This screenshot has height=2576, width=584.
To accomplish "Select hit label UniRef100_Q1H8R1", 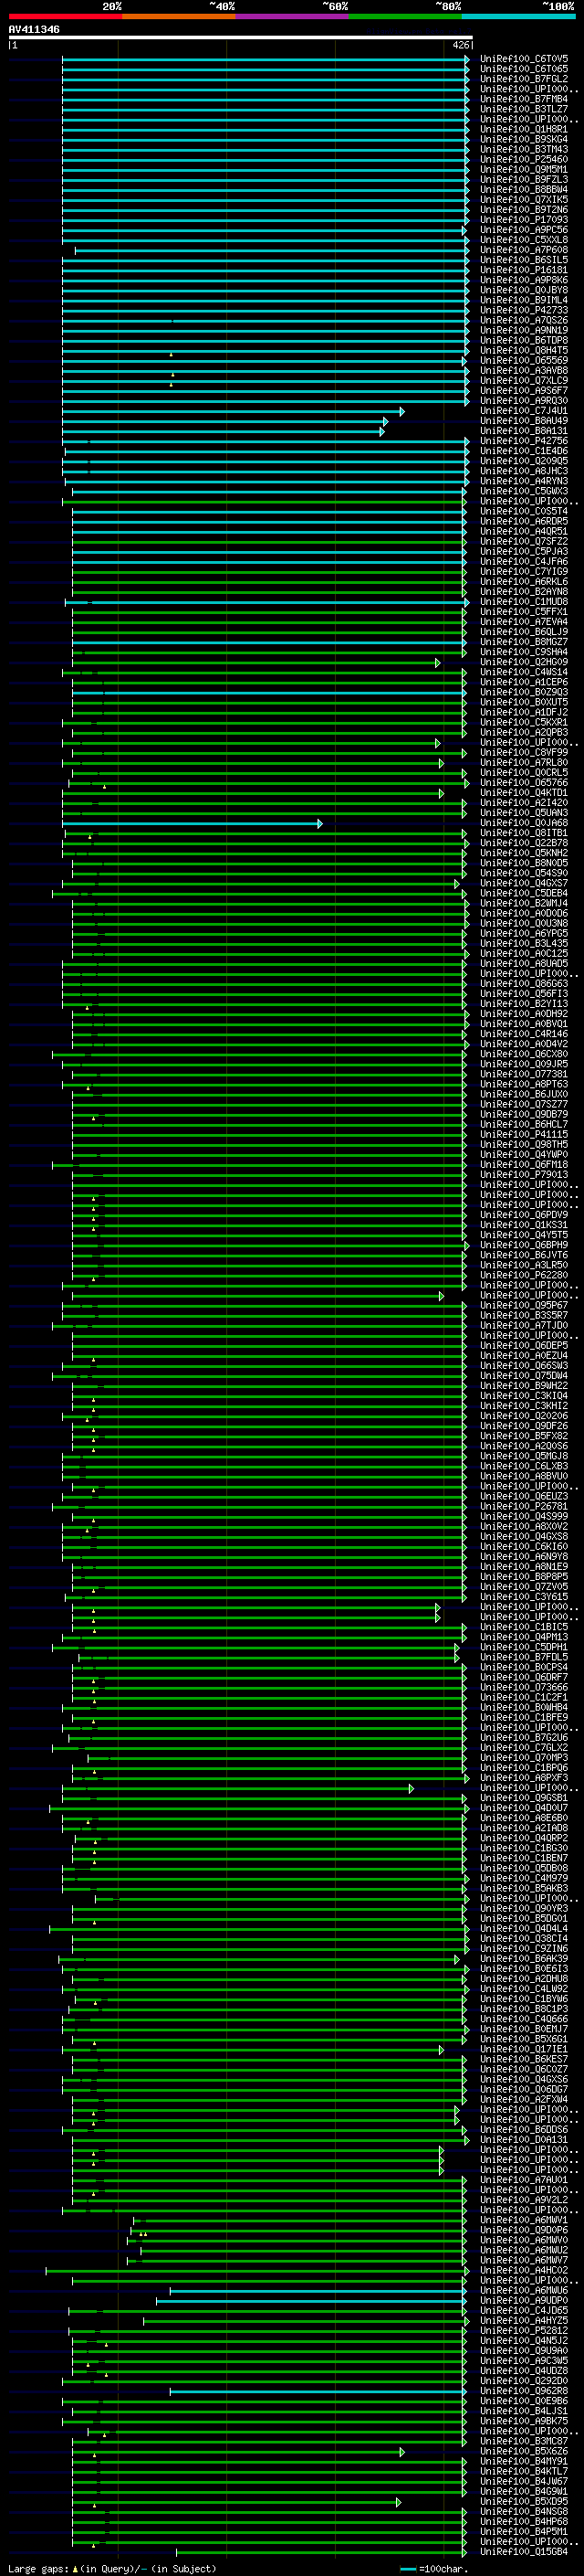I will pyautogui.click(x=524, y=129).
